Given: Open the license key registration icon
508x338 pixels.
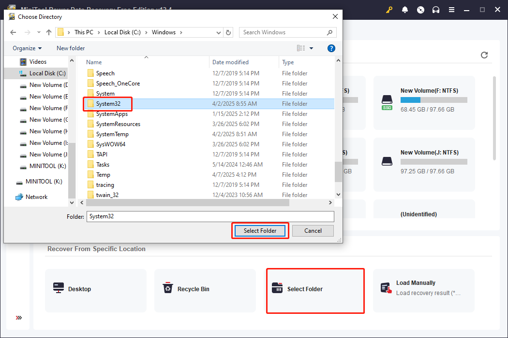Looking at the screenshot, I should coord(389,10).
